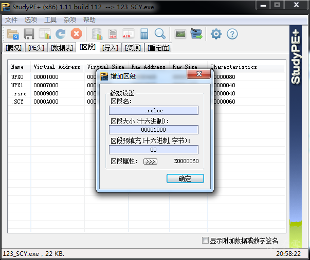Image resolution: width=310 pixels, height=260 pixels.
Task: Toggle 显示附加数据或数字签名 checkbox
Action: 205,241
